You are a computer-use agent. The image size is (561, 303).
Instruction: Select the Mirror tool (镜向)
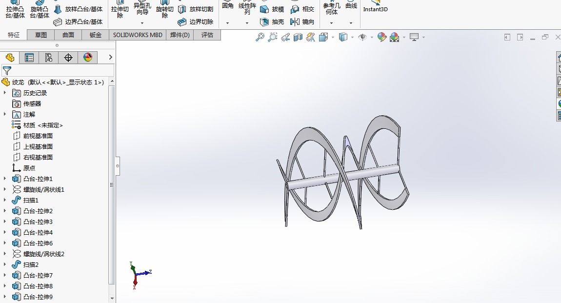point(302,22)
